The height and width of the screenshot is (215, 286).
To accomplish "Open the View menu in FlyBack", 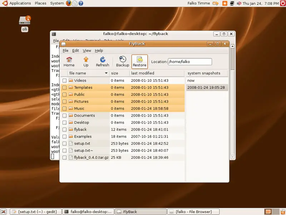I will (87, 51).
